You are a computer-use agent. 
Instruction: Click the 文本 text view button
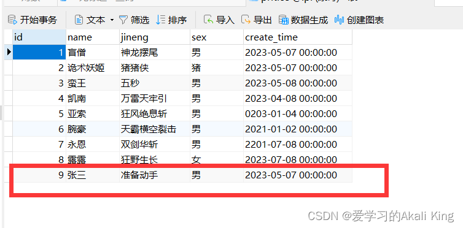coord(90,20)
